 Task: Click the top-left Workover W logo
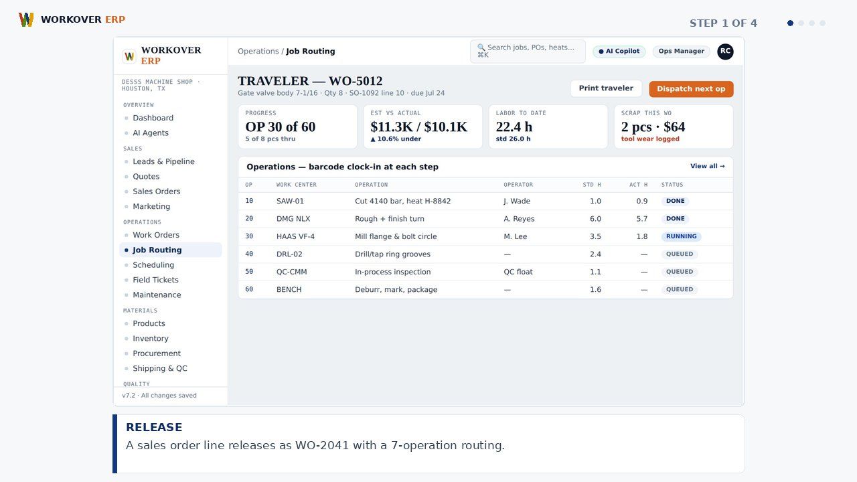point(26,19)
